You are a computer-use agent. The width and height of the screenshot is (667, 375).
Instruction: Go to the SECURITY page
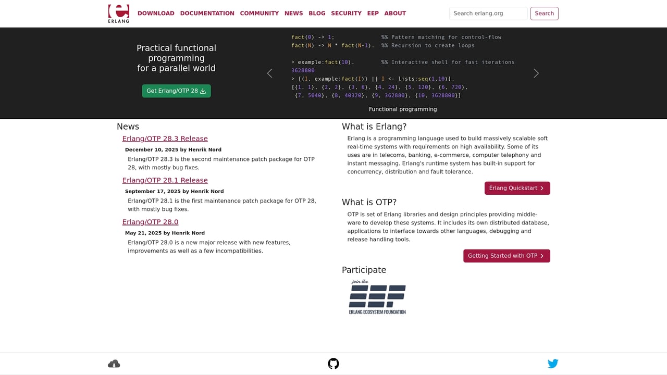click(346, 13)
